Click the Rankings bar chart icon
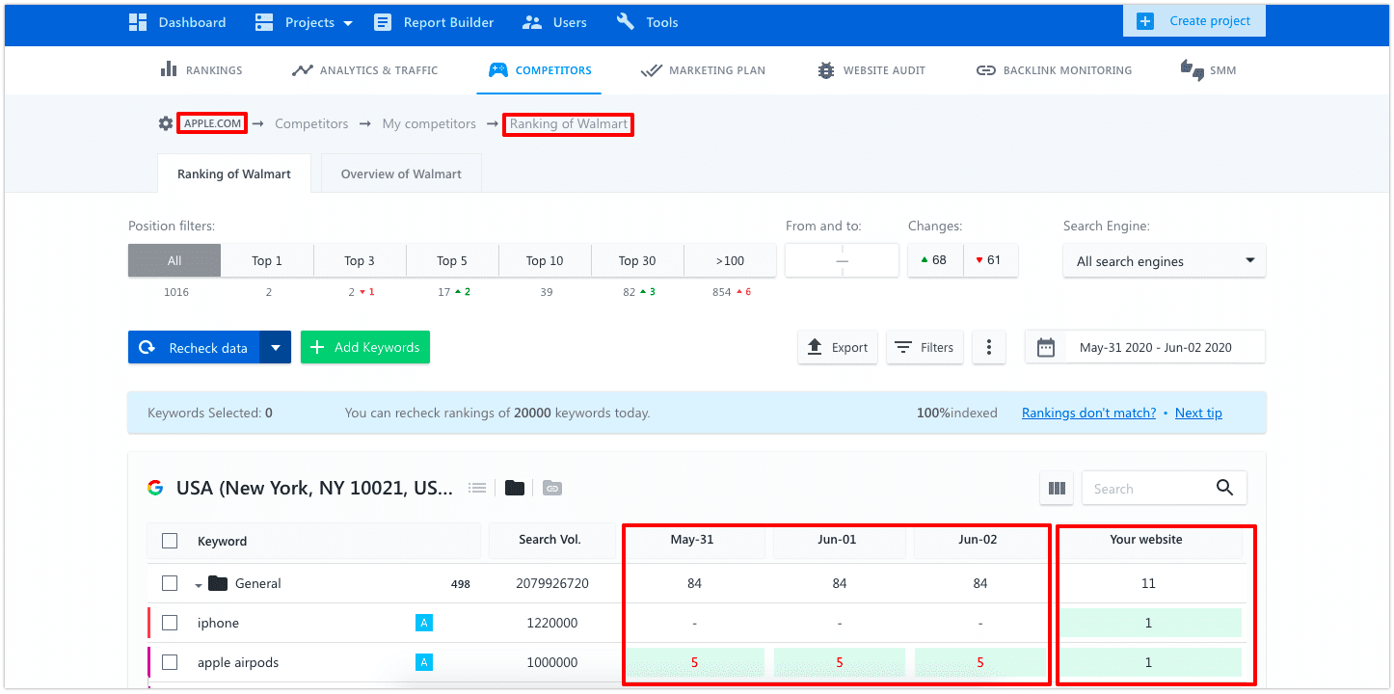Screen dimensions: 1394x694 (x=169, y=69)
